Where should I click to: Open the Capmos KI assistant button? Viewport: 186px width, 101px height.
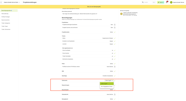click(161, 2)
